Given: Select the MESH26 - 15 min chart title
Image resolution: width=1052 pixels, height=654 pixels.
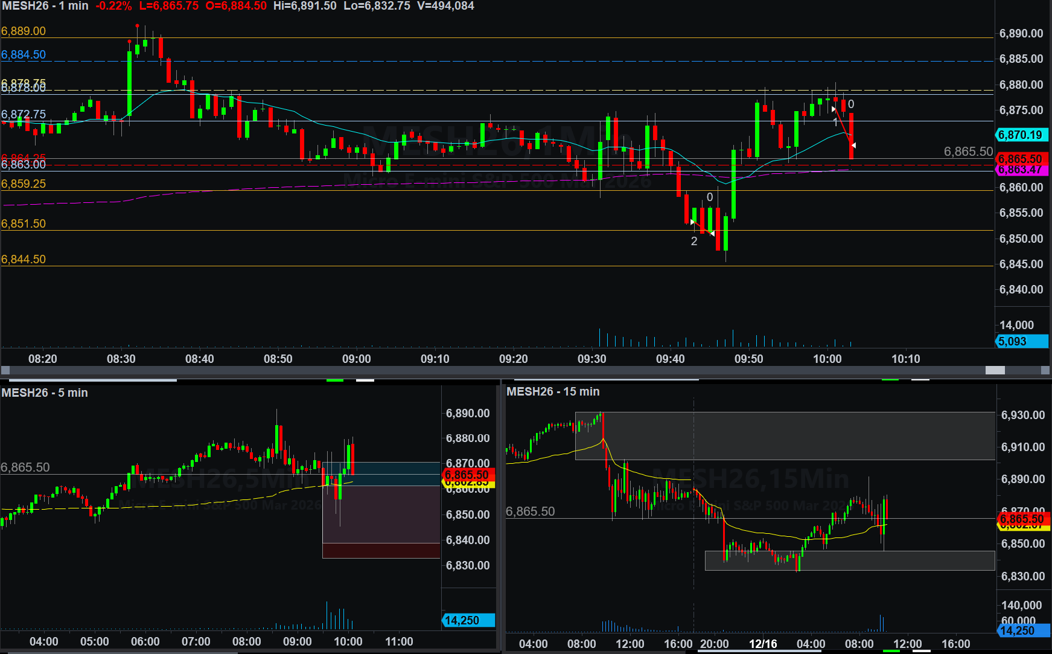Looking at the screenshot, I should [553, 391].
